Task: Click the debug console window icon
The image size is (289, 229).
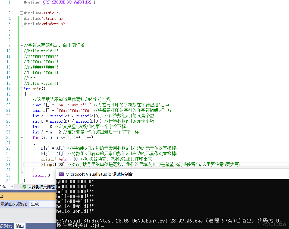Action: point(61,174)
